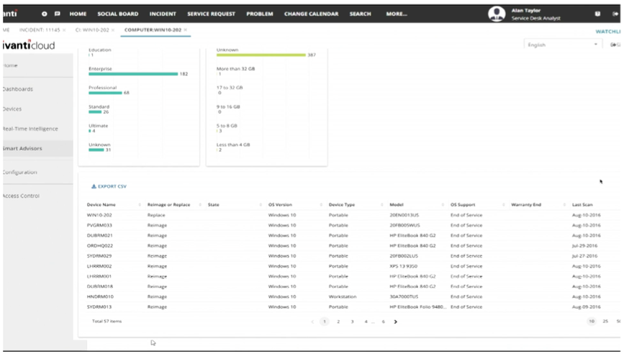This screenshot has height=359, width=624.
Task: Click the logout arrow icon in top bar
Action: click(615, 14)
